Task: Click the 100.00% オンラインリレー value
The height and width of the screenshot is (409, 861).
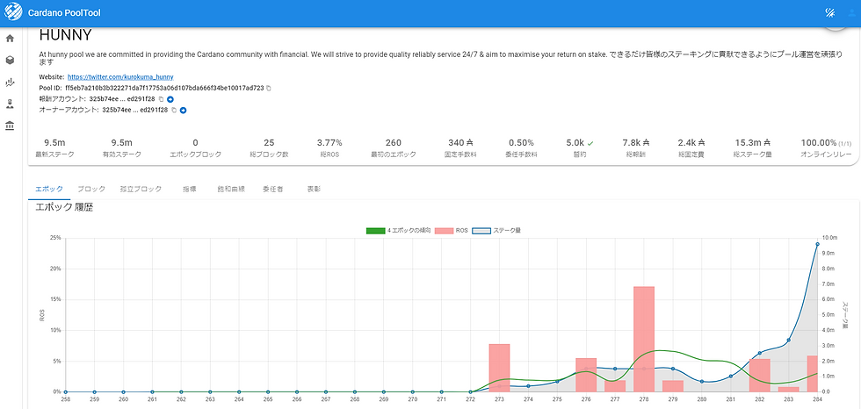Action: 819,142
